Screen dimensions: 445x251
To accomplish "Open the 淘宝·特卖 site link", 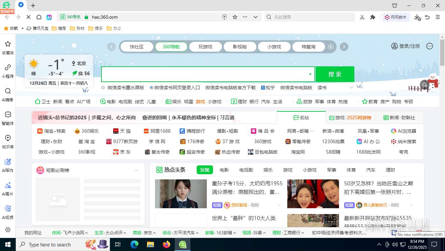I will pyautogui.click(x=51, y=131).
